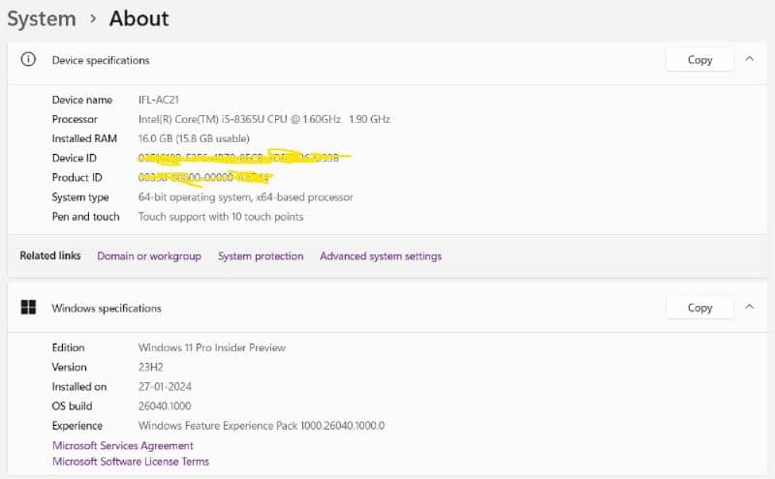Viewport: 775px width, 479px height.
Task: Click Touch support with 10 touch points
Action: tap(221, 217)
